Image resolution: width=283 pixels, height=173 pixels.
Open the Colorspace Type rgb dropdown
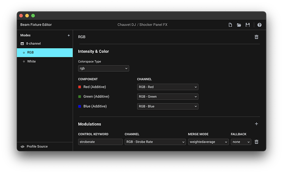pyautogui.click(x=103, y=68)
